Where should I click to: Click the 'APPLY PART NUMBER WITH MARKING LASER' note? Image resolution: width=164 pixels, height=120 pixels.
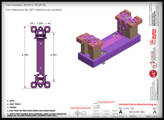[x=37, y=115]
